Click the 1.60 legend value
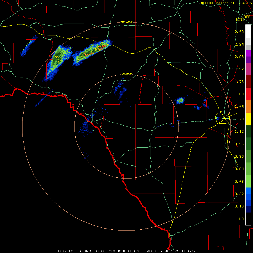The image size is (253, 253). pyautogui.click(x=239, y=94)
